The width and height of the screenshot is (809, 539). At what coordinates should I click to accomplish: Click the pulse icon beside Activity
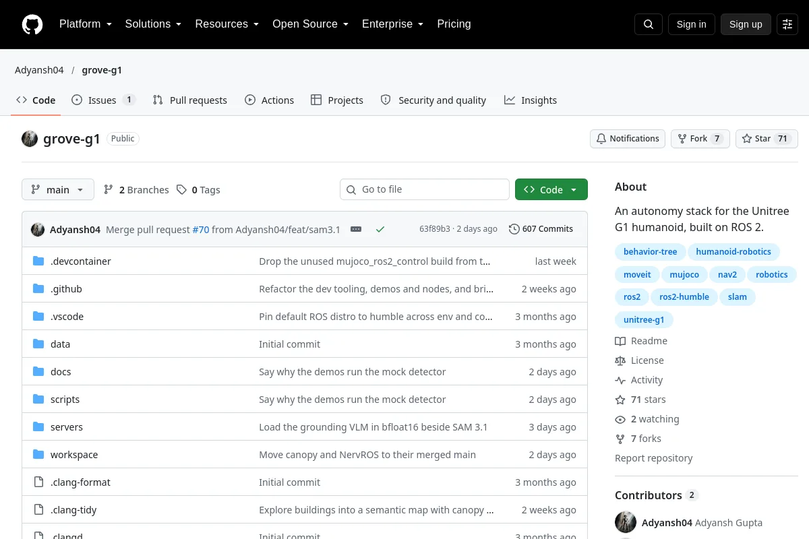(620, 380)
